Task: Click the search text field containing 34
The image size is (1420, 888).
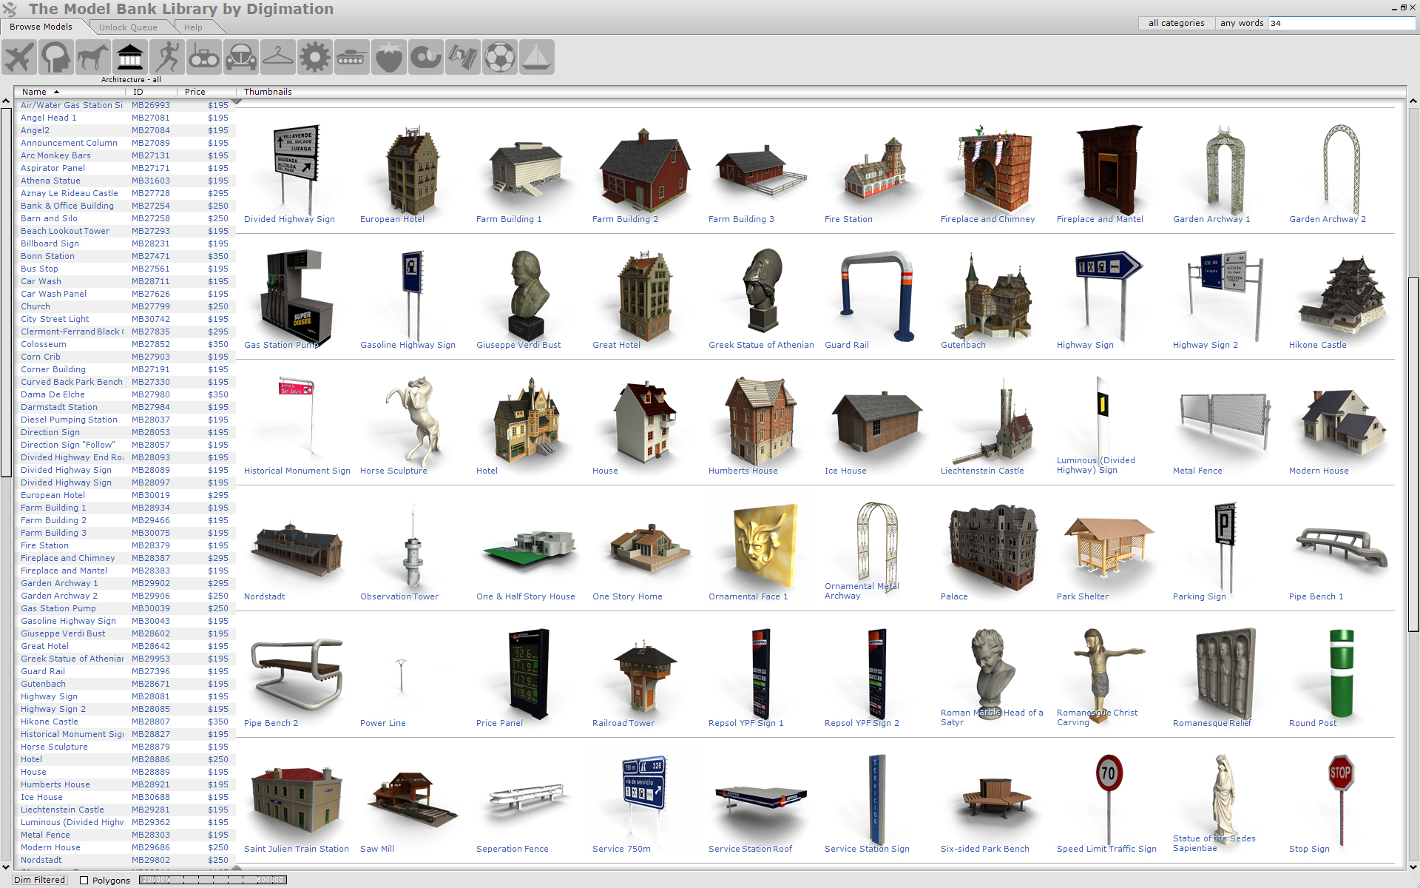Action: click(x=1342, y=23)
